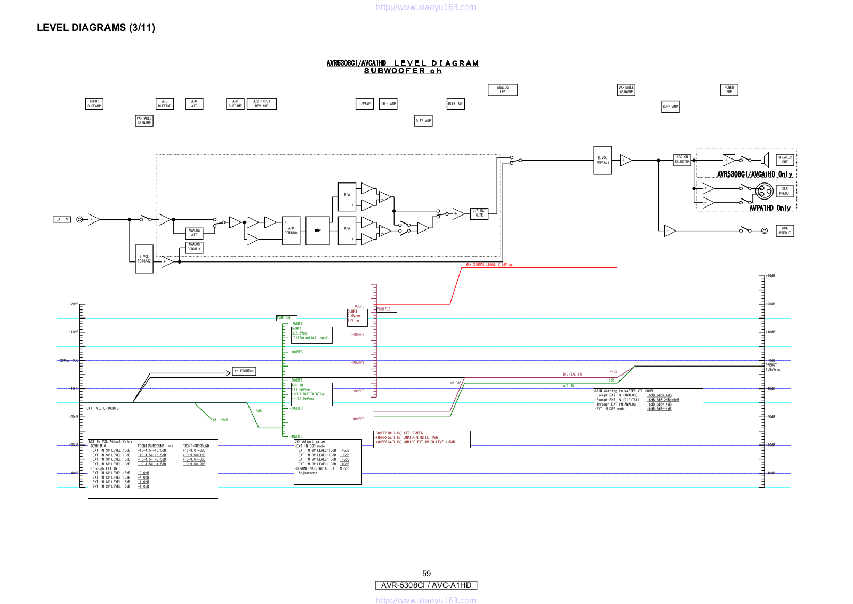Click the XLR PREOUT box
This screenshot has width=853, height=604.
(785, 191)
